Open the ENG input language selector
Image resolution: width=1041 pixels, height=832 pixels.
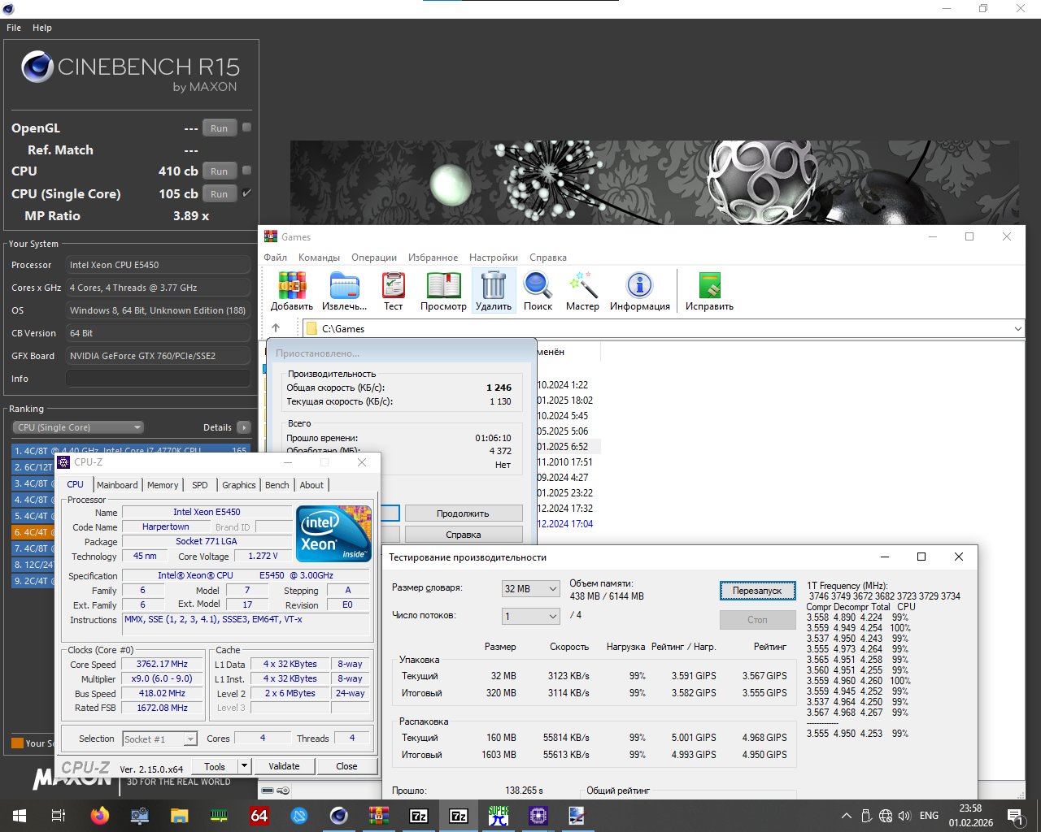929,816
